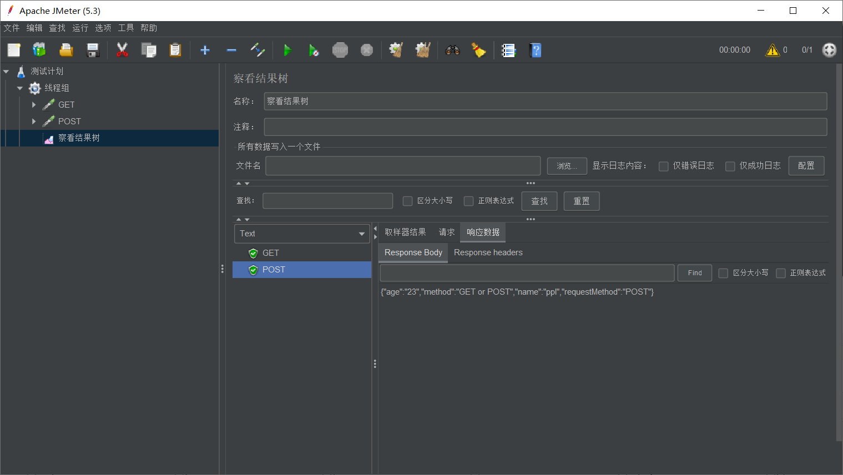
Task: Reset search with the yellow brush icon
Action: click(x=479, y=50)
